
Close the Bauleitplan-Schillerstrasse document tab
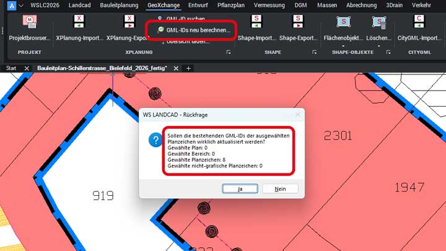176,68
